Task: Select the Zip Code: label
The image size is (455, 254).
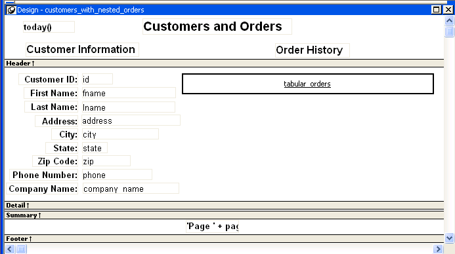Action: pyautogui.click(x=55, y=161)
